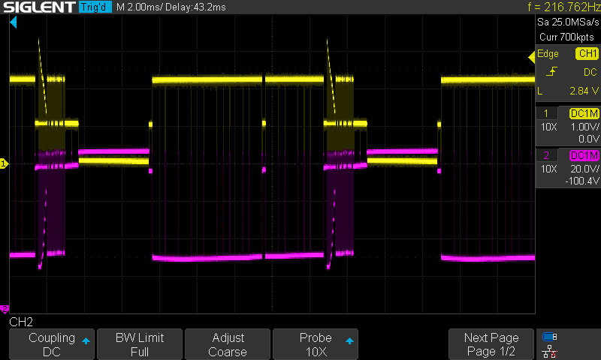Click channel 1 offset 0.0V value

pyautogui.click(x=588, y=139)
